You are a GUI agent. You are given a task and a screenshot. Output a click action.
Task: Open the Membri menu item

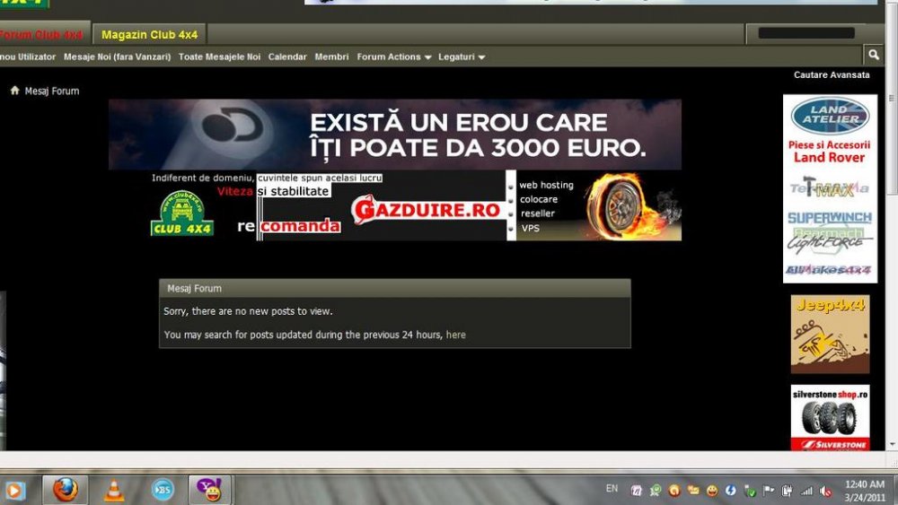[331, 57]
